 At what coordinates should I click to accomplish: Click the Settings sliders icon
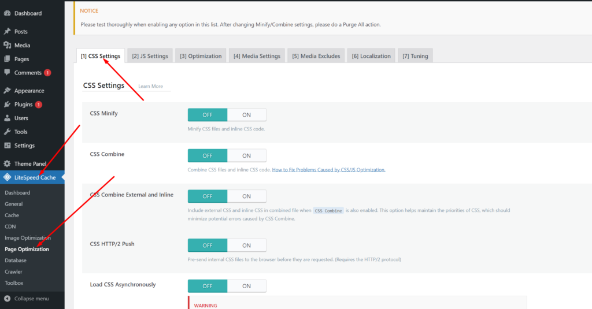pos(7,146)
